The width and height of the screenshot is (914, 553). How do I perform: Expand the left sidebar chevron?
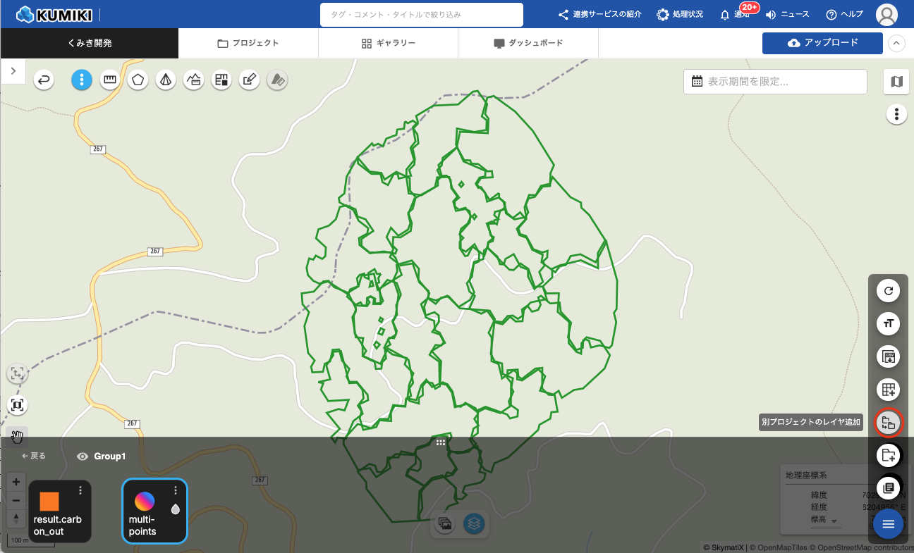coord(13,71)
